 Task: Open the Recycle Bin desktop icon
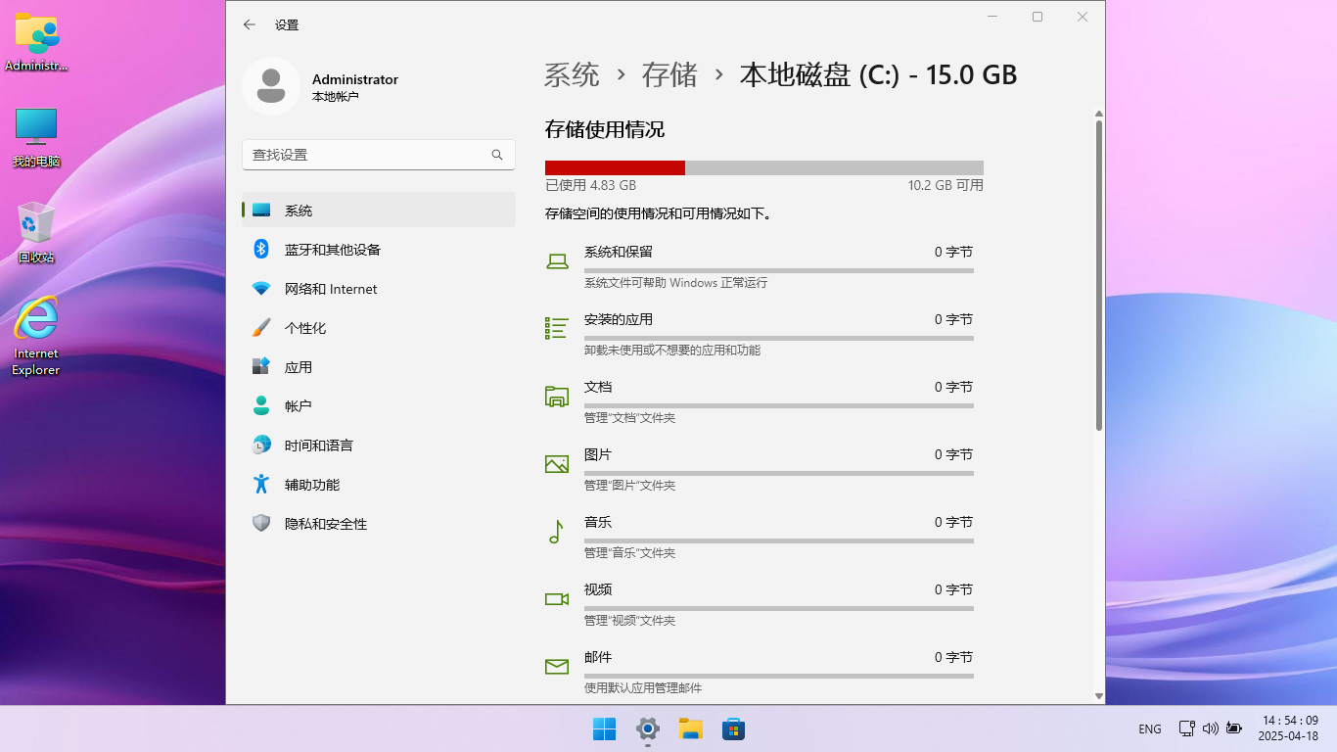[x=36, y=232]
